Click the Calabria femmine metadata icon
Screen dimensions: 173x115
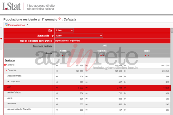click(86, 65)
